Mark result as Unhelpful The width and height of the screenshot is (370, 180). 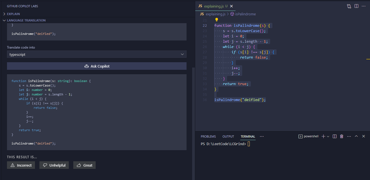coord(54,165)
